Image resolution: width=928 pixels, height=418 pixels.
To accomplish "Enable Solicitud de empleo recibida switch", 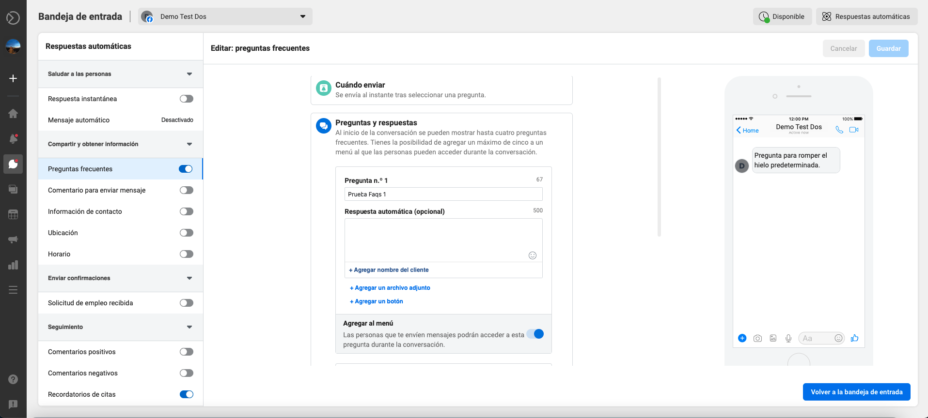I will 187,303.
